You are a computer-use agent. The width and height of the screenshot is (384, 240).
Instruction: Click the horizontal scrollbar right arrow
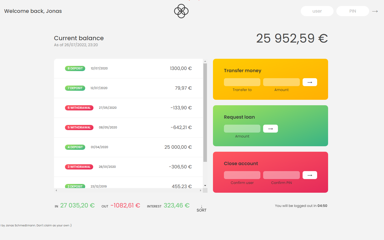tap(201, 190)
